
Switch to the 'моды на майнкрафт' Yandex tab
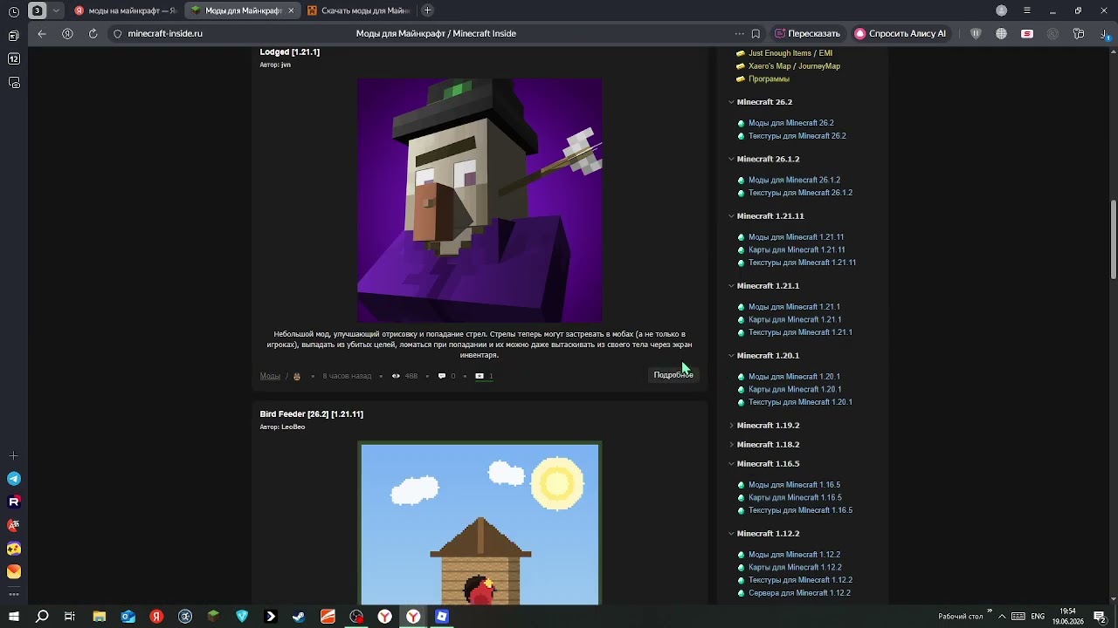126,10
